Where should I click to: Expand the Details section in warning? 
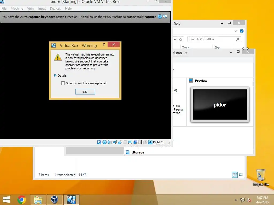(60, 76)
